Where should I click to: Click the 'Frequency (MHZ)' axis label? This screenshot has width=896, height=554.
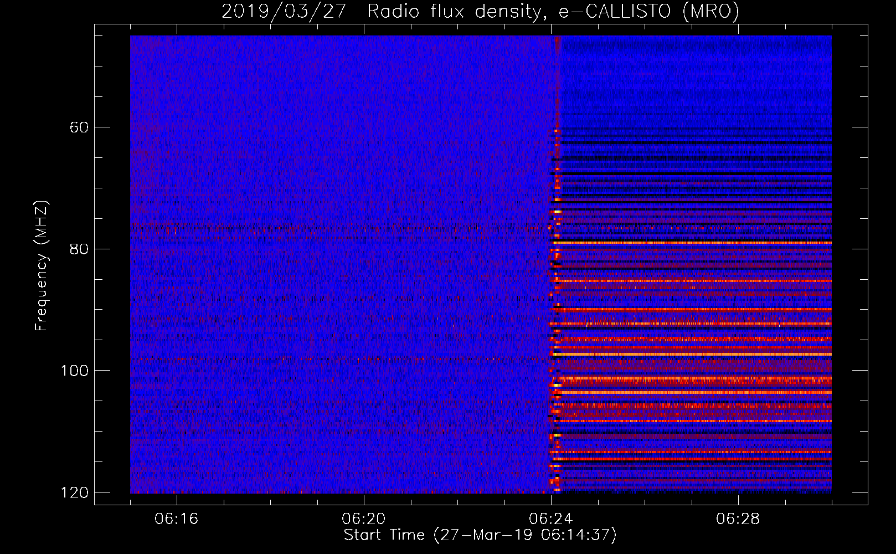pyautogui.click(x=42, y=265)
